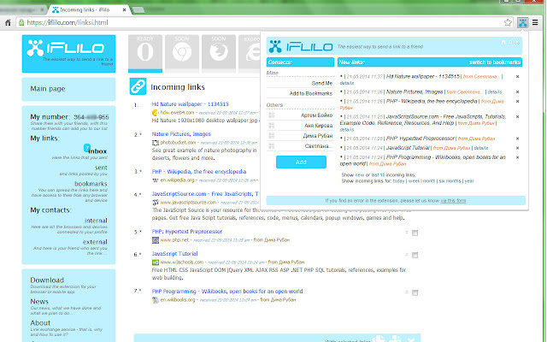
Task: Open the About section in the sidebar
Action: click(x=40, y=323)
